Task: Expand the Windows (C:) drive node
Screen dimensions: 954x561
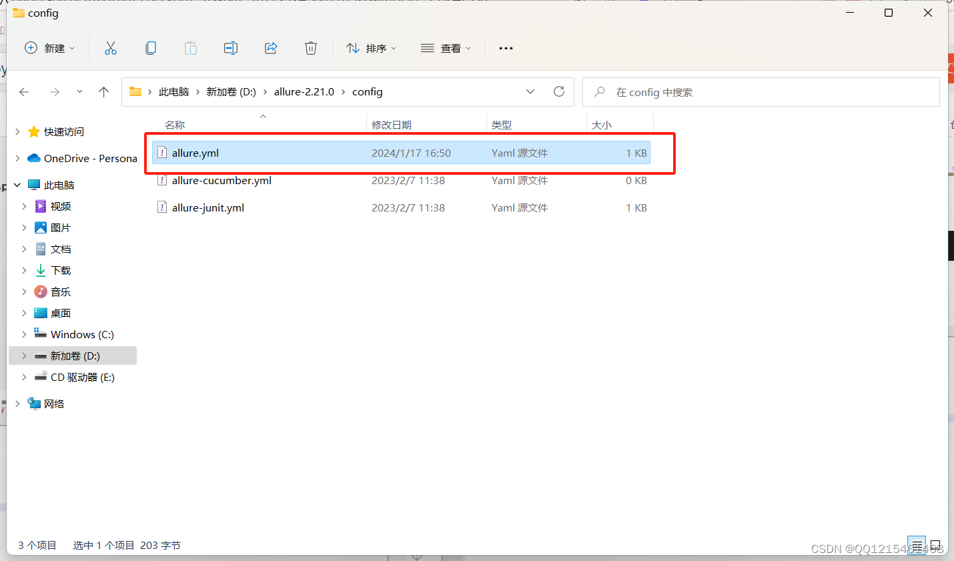Action: (x=25, y=334)
